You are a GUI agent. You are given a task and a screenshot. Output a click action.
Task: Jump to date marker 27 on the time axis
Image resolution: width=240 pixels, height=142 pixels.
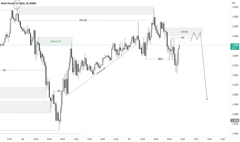(x=129, y=139)
